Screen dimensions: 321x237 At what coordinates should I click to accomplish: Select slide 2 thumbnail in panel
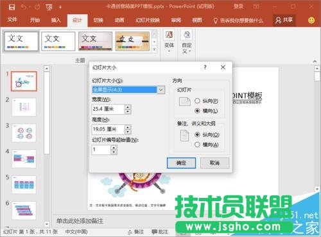coord(24,107)
